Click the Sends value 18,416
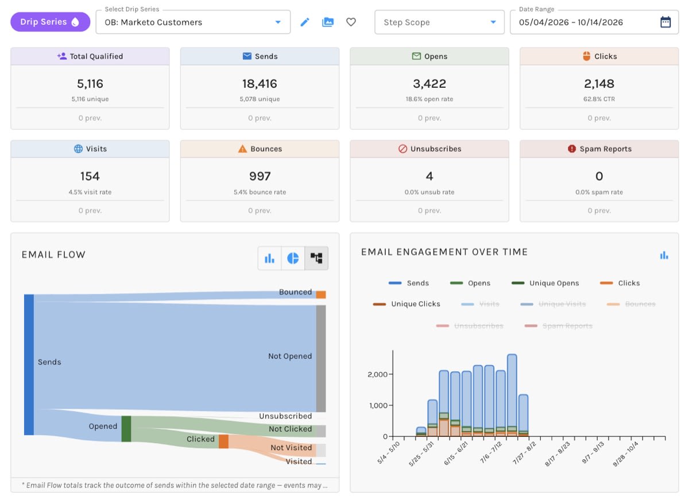689x500 pixels. pos(260,84)
